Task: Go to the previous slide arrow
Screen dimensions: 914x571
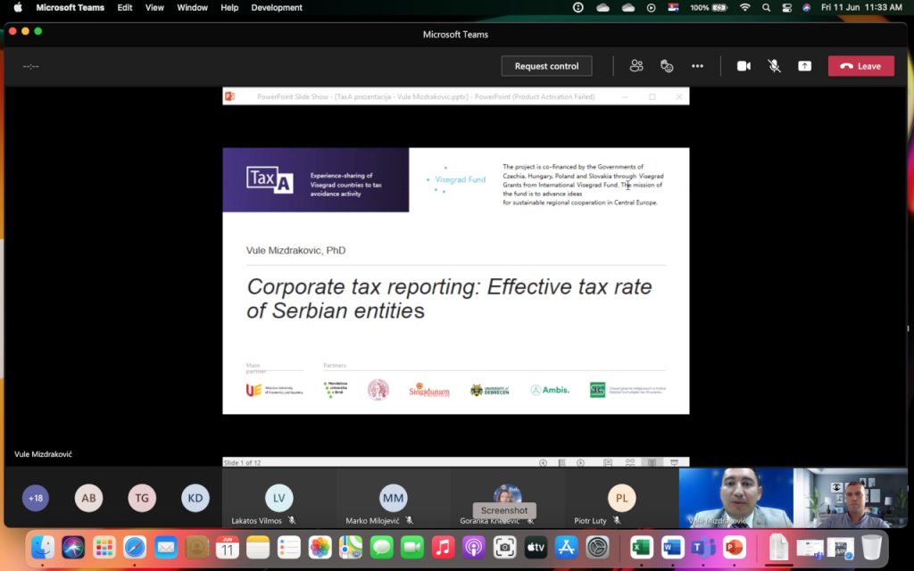Action: click(543, 463)
